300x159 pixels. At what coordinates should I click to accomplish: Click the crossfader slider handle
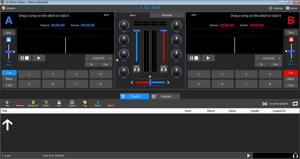[x=150, y=82]
